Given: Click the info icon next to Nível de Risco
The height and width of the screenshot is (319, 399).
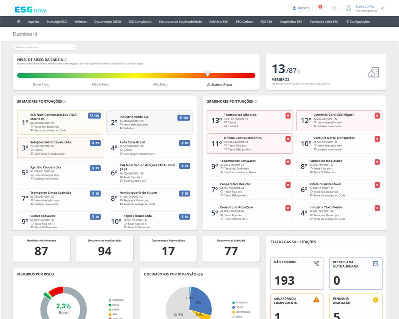Looking at the screenshot, I should 65,59.
